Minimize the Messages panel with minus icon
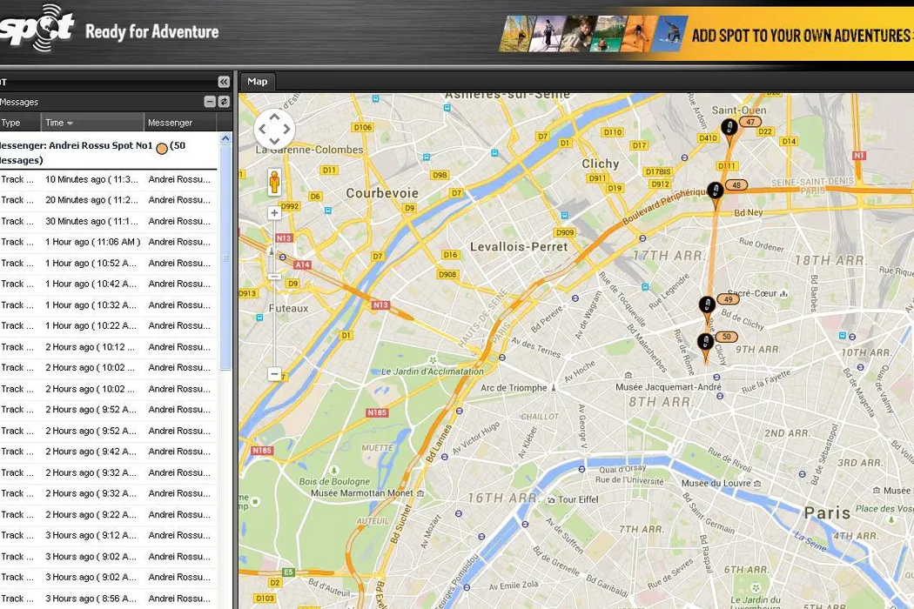The image size is (914, 609). point(210,102)
